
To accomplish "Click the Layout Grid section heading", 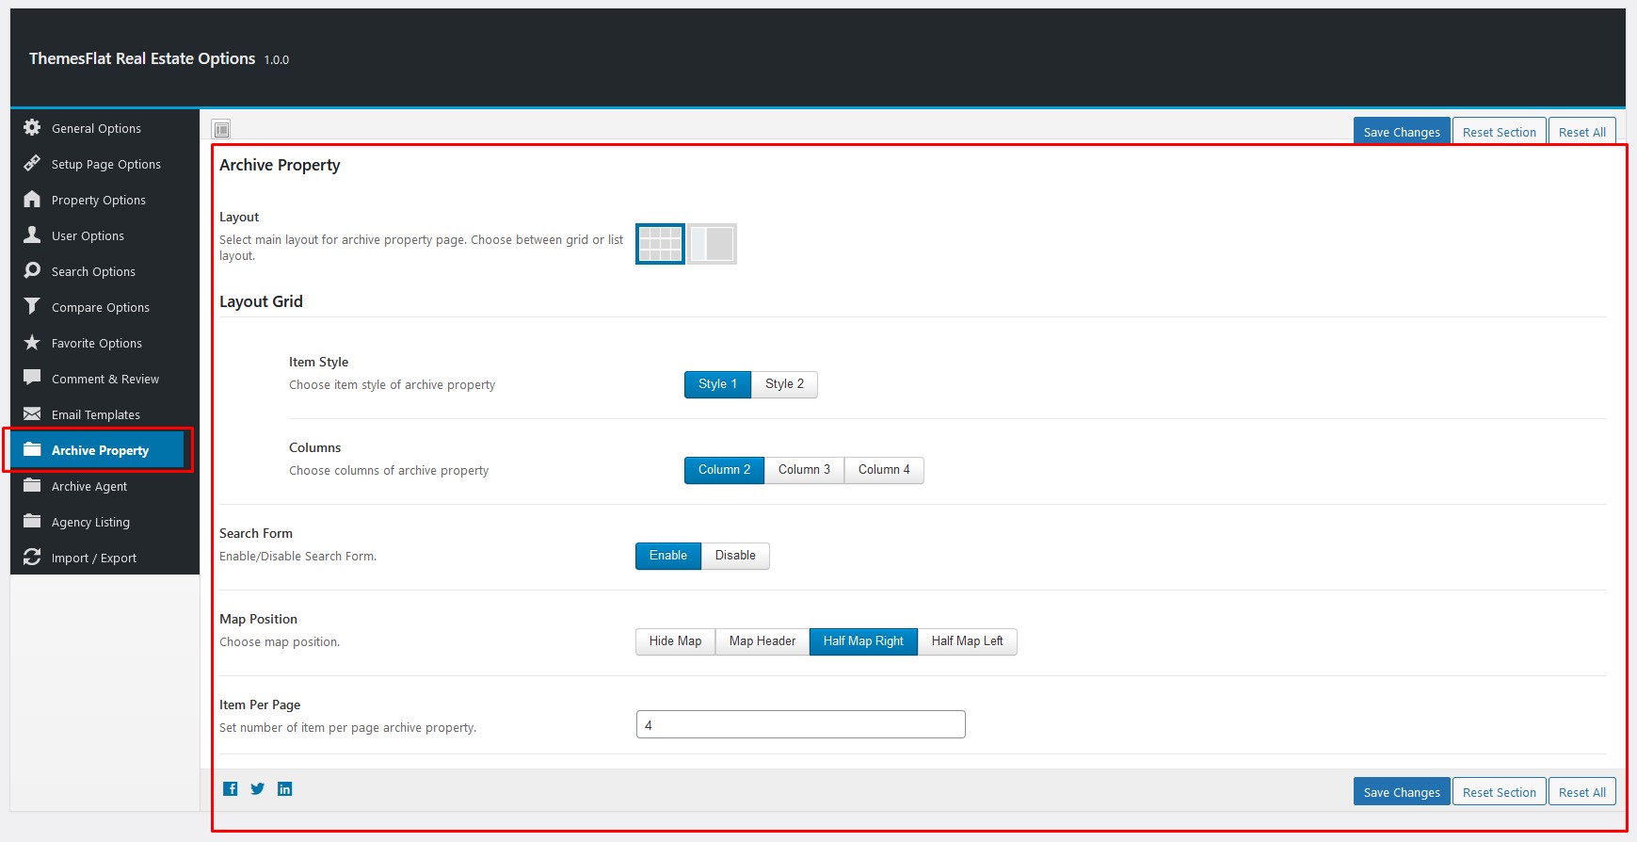I will pos(261,301).
